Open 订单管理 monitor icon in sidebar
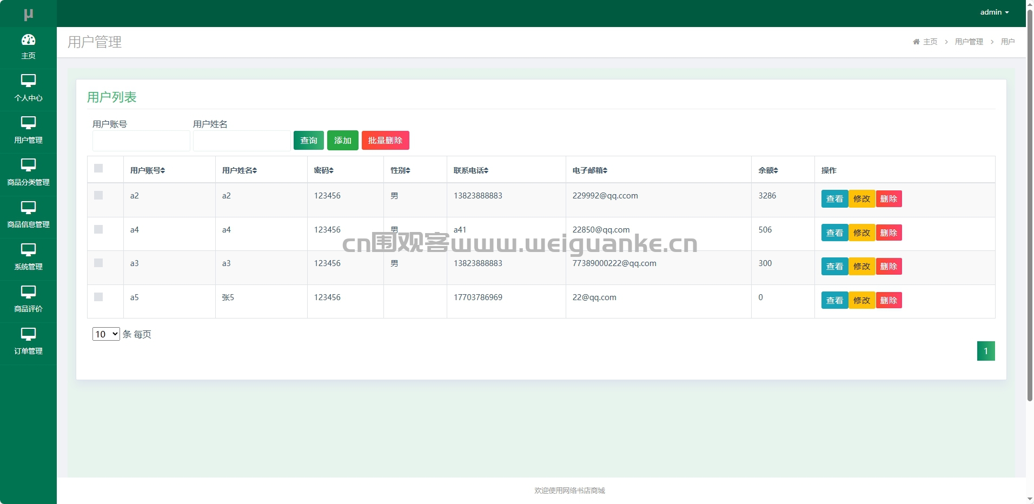The image size is (1034, 504). (28, 334)
